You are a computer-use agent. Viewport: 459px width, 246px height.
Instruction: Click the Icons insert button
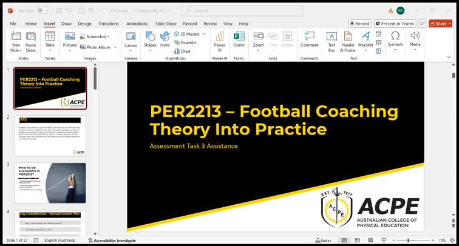point(165,40)
